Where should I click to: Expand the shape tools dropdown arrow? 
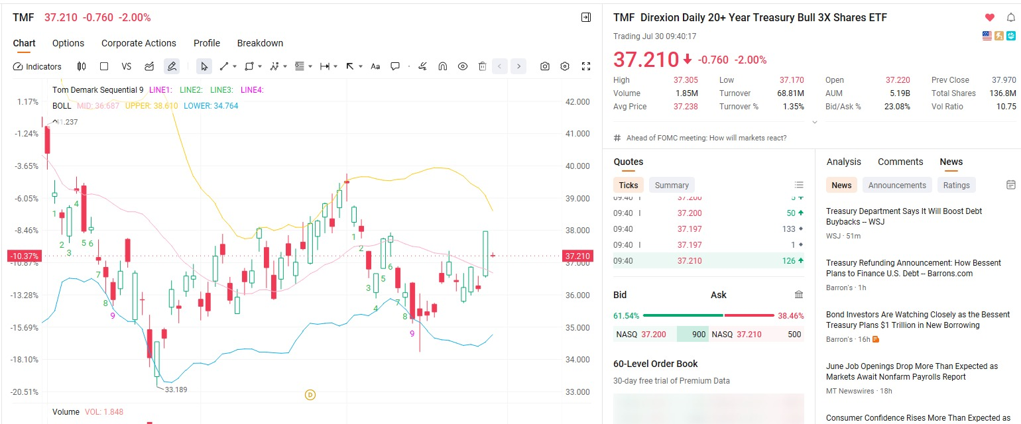click(260, 66)
